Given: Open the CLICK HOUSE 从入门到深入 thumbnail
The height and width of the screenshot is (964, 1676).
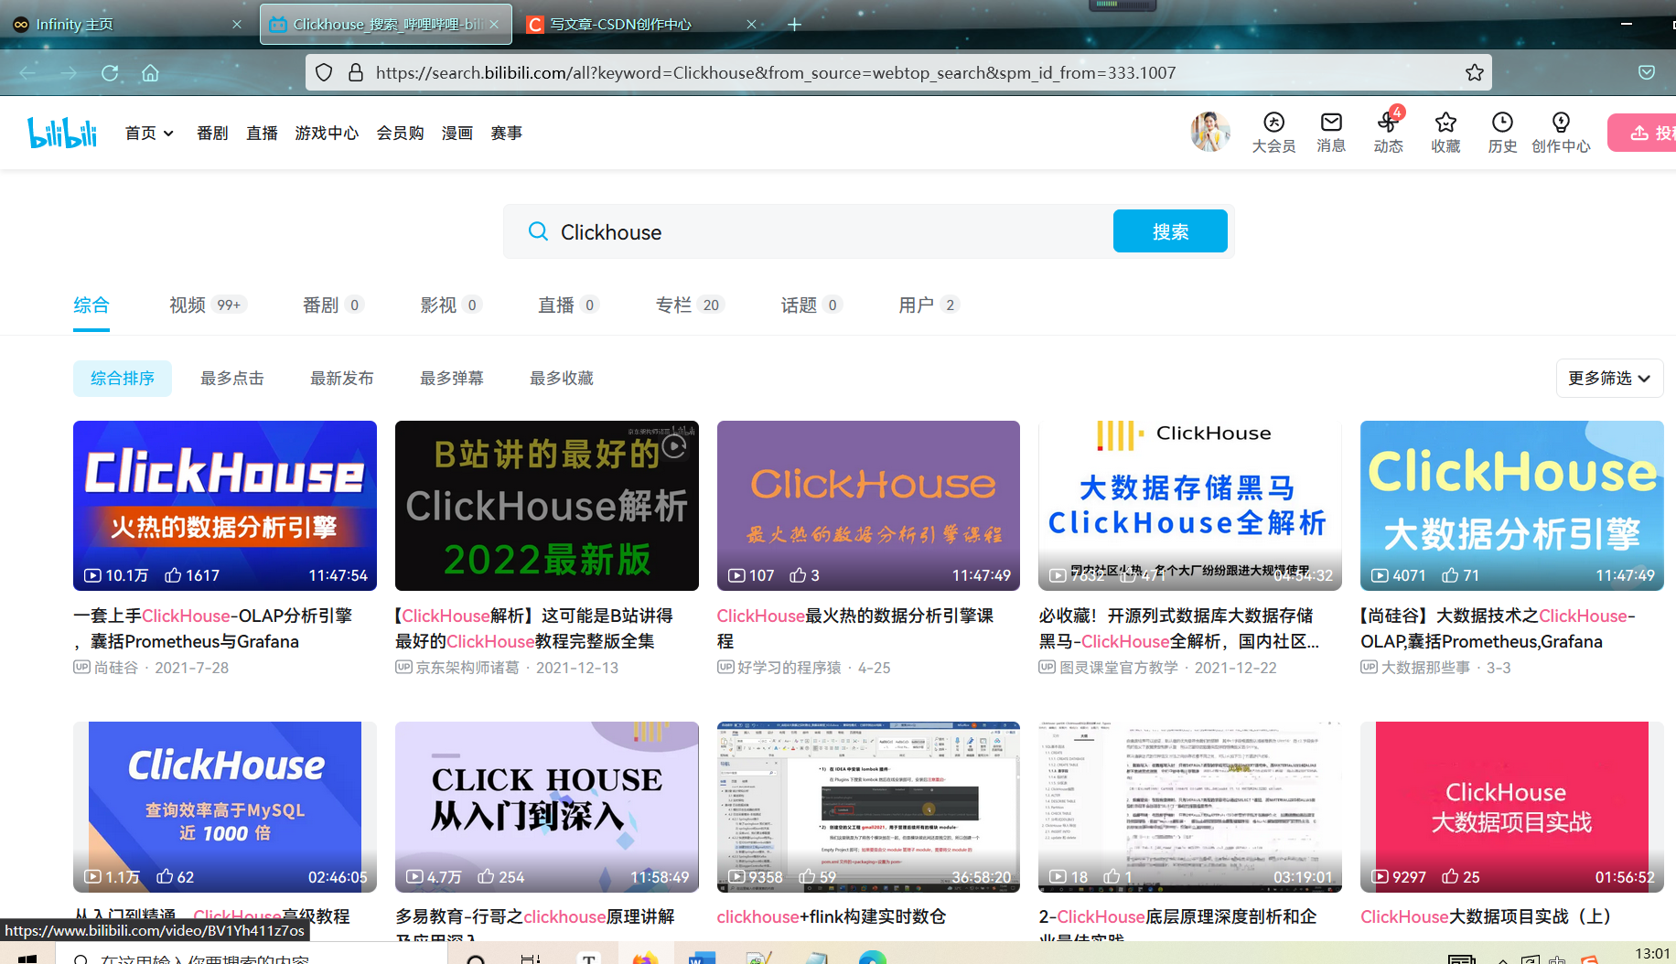Looking at the screenshot, I should click(547, 807).
